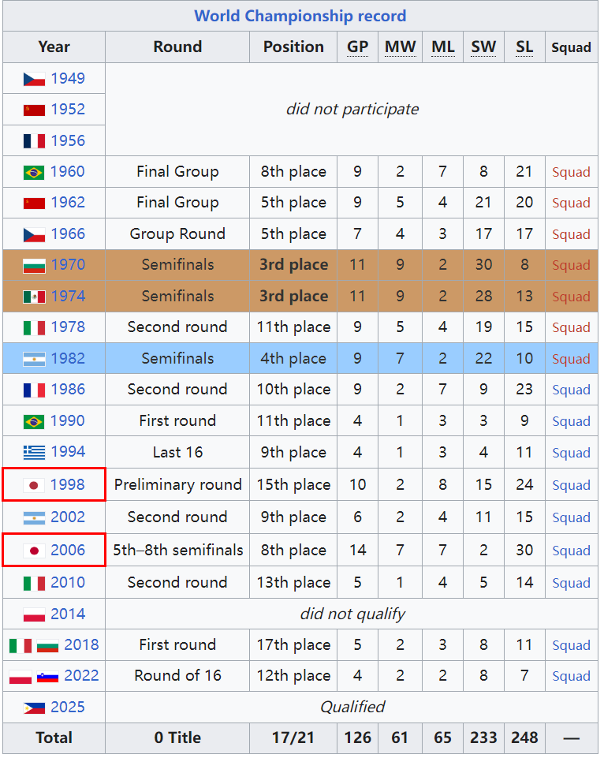This screenshot has width=604, height=758.
Task: Click the Philippines flag beside 2025
Action: click(34, 708)
